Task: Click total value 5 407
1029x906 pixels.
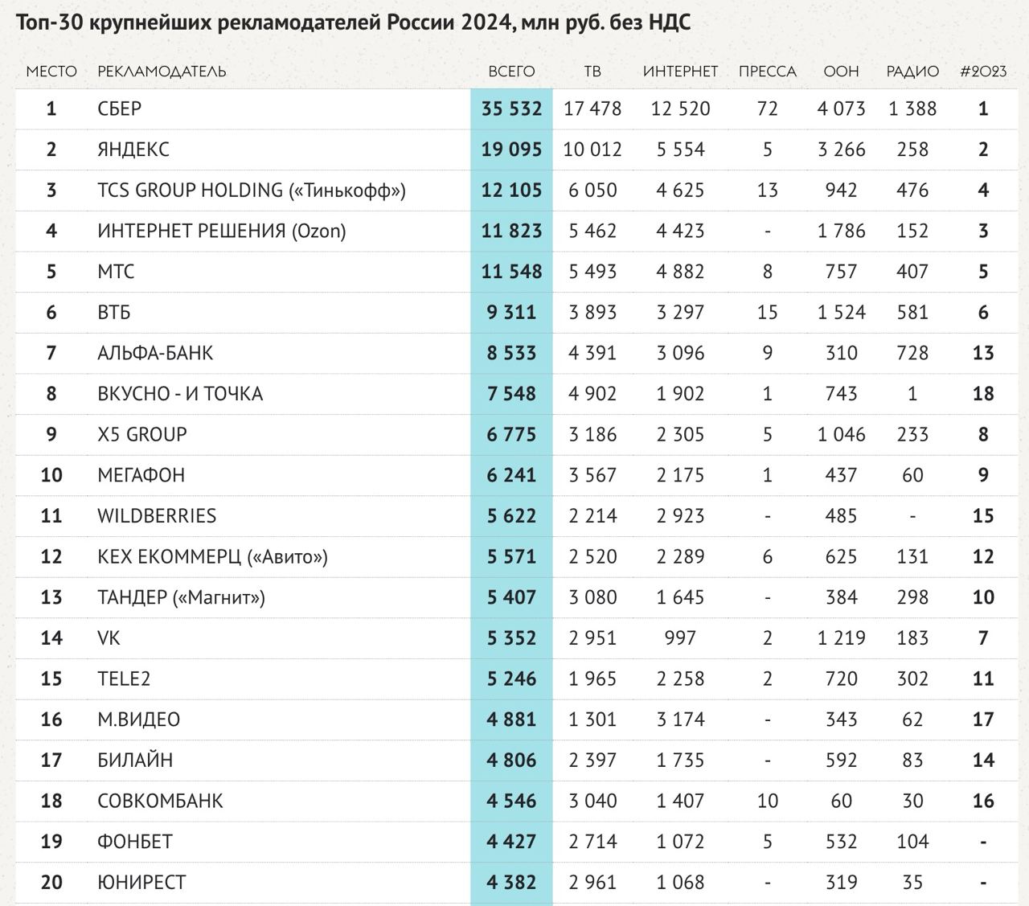Action: tap(512, 598)
